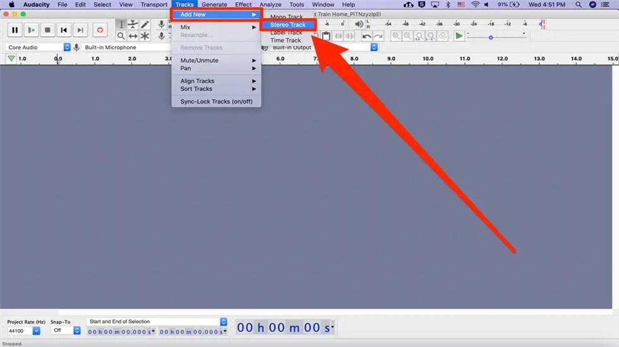This screenshot has height=347, width=619.
Task: Skip to end of project
Action: 80,30
